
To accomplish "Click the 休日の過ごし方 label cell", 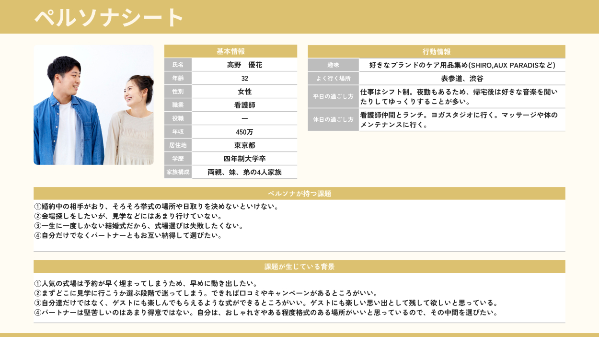I will point(333,119).
